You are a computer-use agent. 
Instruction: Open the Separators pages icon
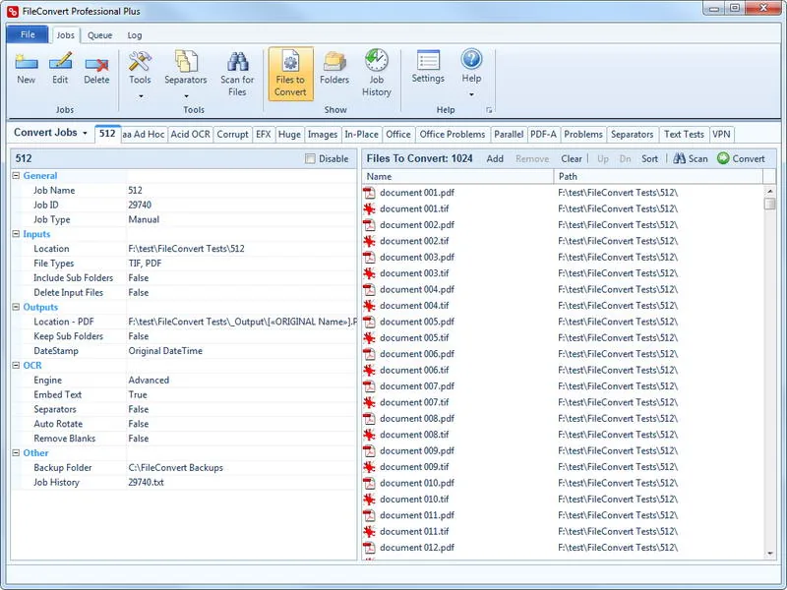coord(186,61)
